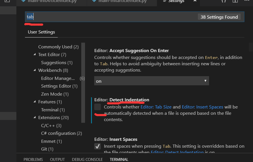Collapse the Workbench tree section
The width and height of the screenshot is (253, 162).
pos(34,70)
